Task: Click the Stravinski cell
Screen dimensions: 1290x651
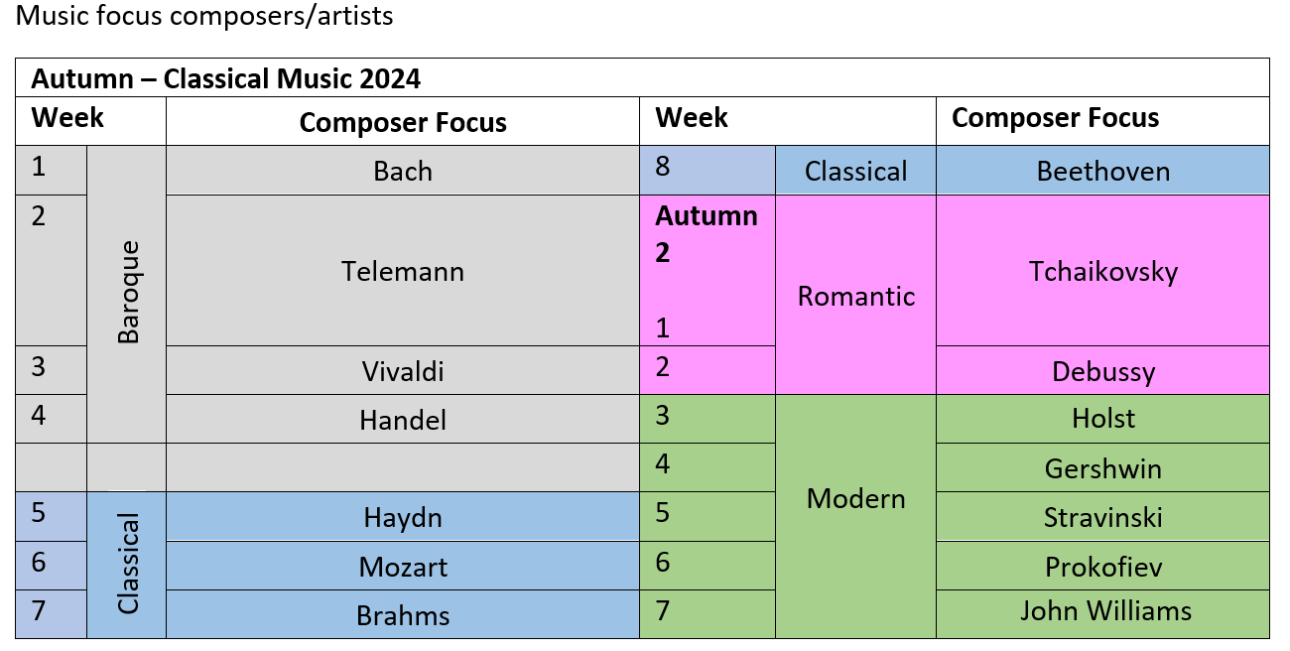Action: pyautogui.click(x=1102, y=517)
